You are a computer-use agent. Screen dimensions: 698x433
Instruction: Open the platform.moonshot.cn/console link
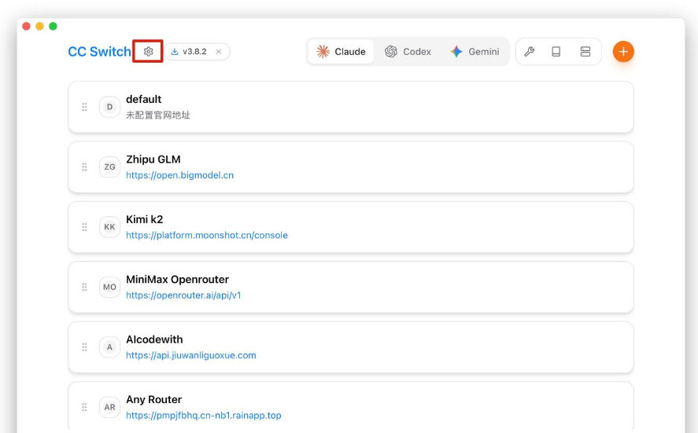(206, 235)
